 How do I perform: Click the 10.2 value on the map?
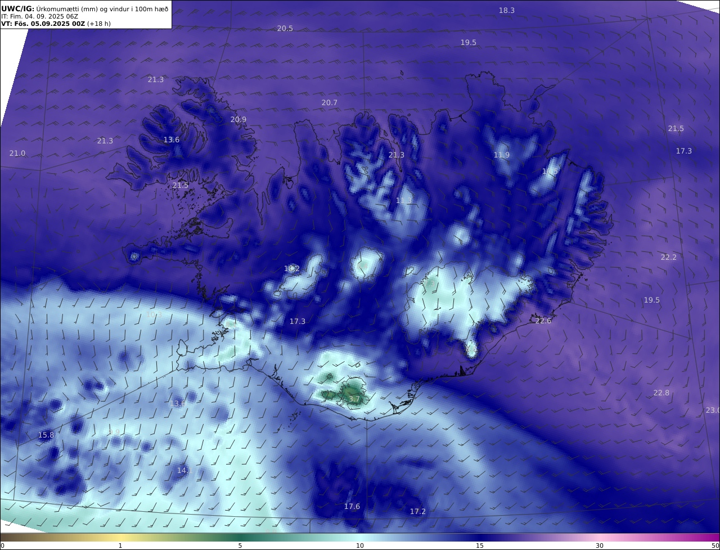(292, 268)
